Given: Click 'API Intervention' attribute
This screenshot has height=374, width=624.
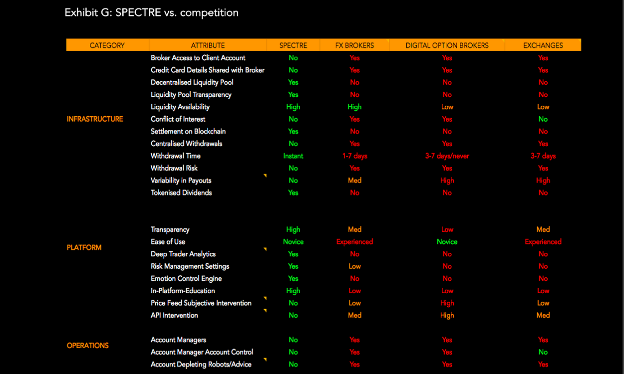Looking at the screenshot, I should (174, 315).
